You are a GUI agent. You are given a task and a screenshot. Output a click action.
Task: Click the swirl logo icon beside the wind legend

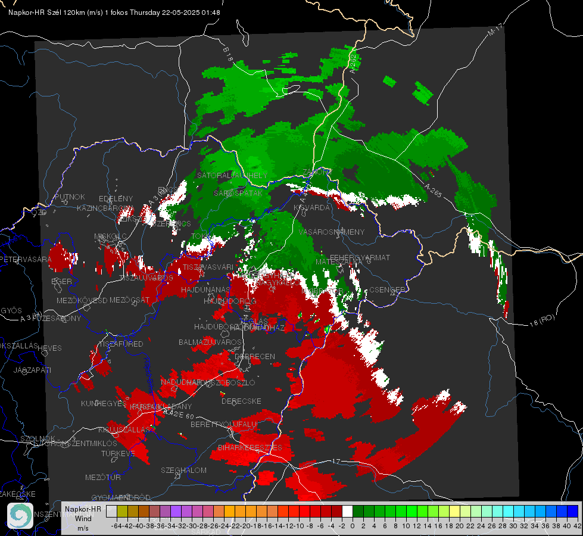[20, 516]
